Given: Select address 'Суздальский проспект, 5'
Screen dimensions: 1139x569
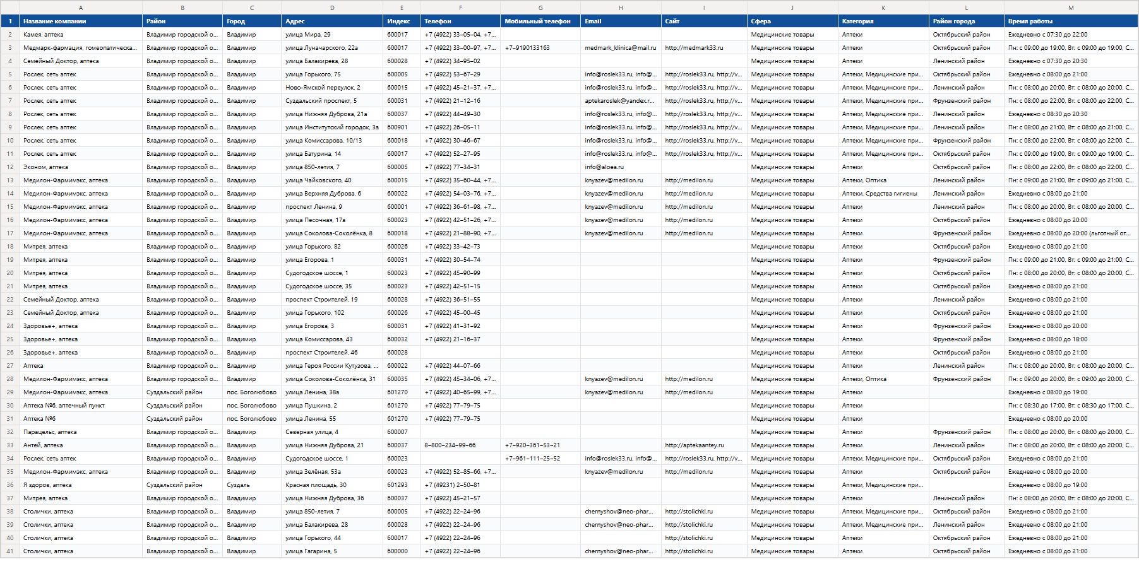Looking at the screenshot, I should coord(332,101).
